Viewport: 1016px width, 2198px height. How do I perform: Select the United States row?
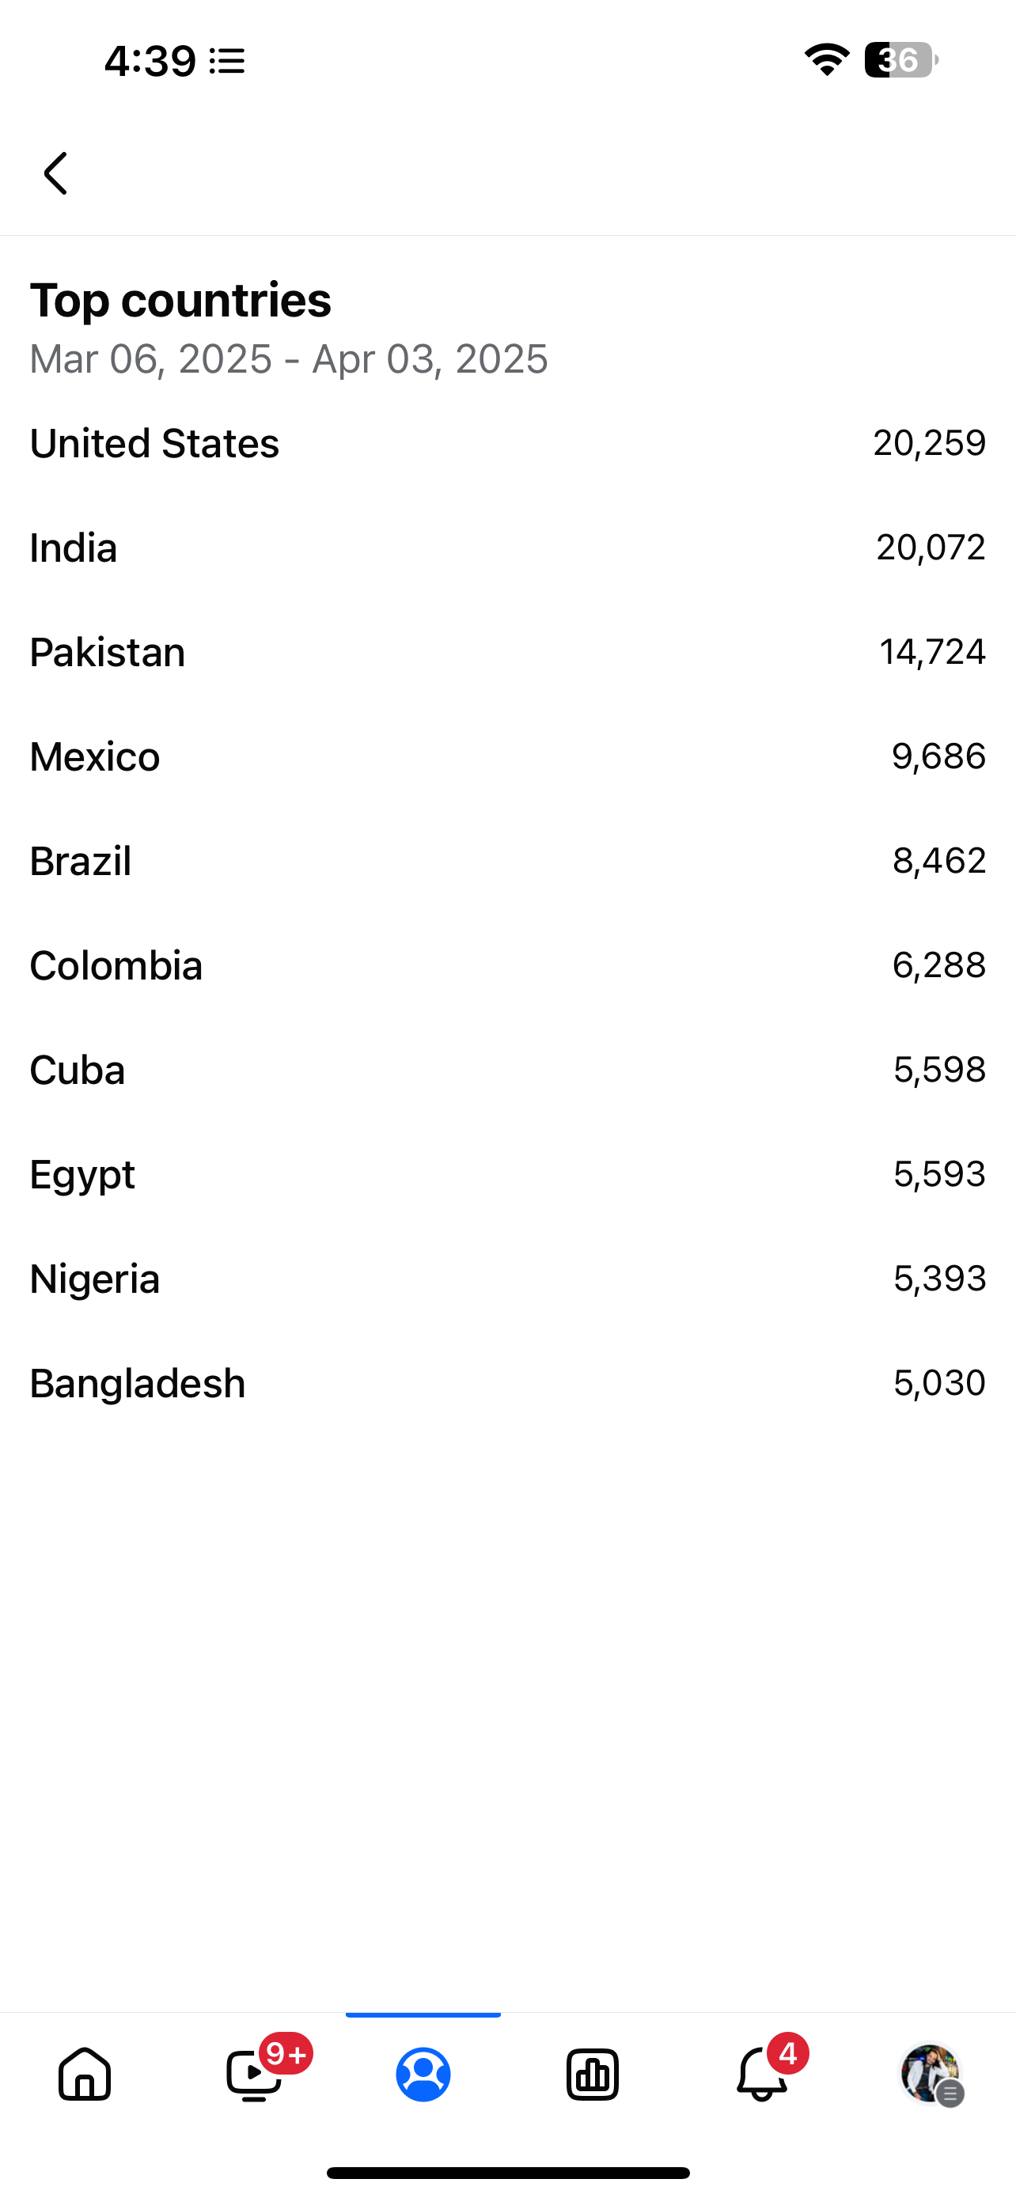point(507,444)
